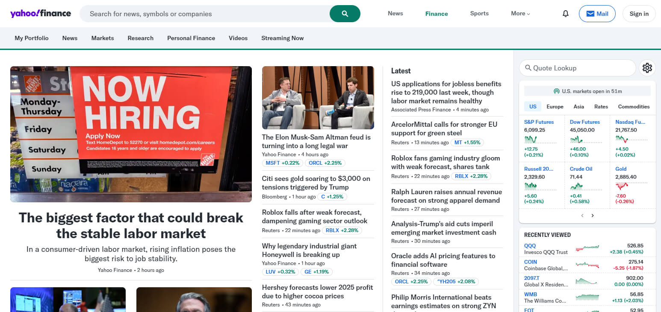Open Research menu
Image resolution: width=661 pixels, height=312 pixels.
coord(140,38)
